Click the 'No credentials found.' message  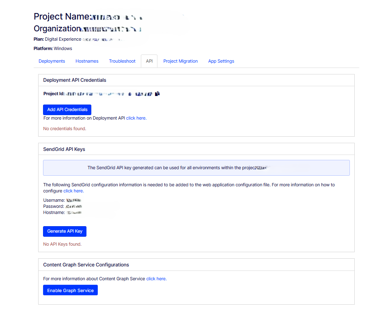[x=65, y=129]
